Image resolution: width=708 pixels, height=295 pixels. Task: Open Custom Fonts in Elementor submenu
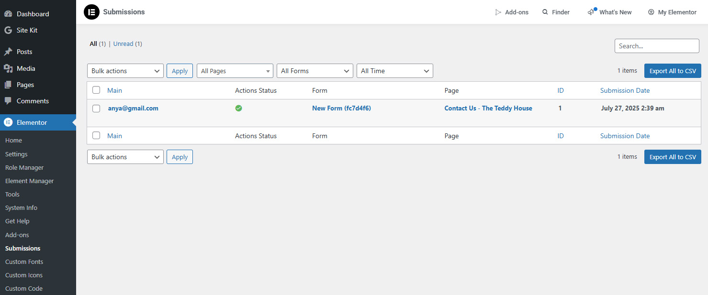click(24, 262)
